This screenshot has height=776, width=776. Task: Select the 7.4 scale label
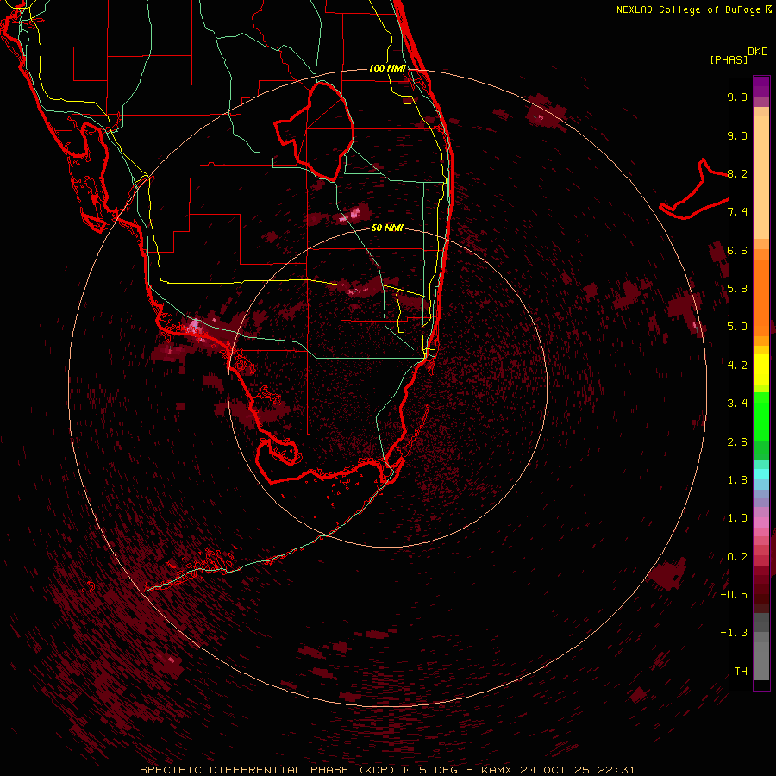point(737,212)
